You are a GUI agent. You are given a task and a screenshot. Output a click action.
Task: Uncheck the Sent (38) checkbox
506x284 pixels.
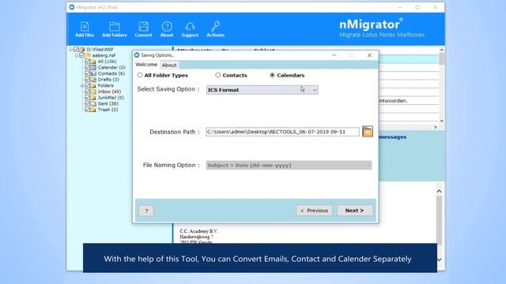click(88, 103)
